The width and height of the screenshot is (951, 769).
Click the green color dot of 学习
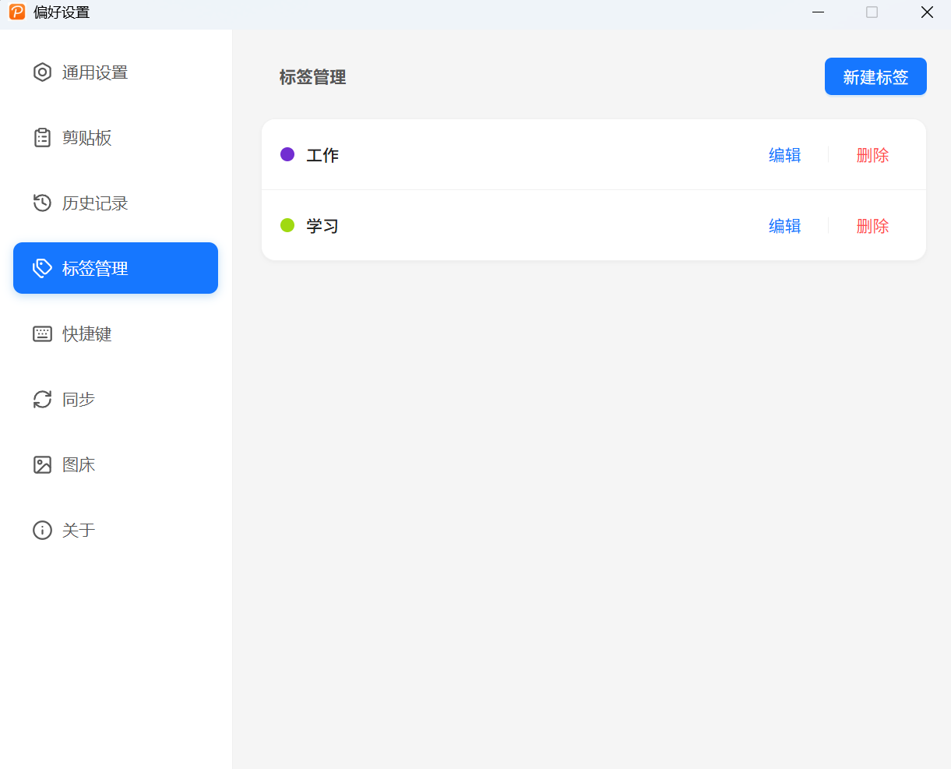click(287, 225)
